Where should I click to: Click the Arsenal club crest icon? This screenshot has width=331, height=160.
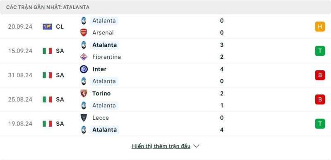tap(84, 33)
